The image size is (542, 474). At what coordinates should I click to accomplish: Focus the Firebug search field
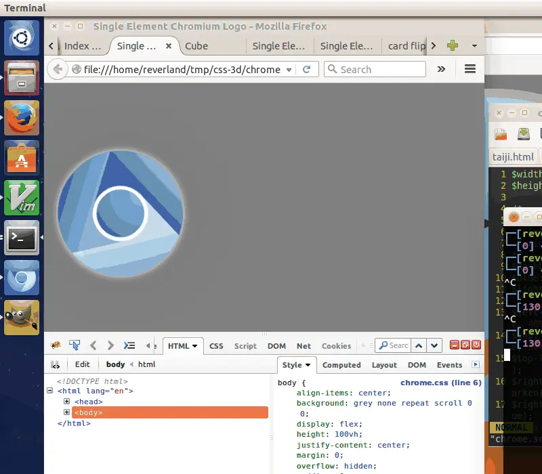coord(393,345)
